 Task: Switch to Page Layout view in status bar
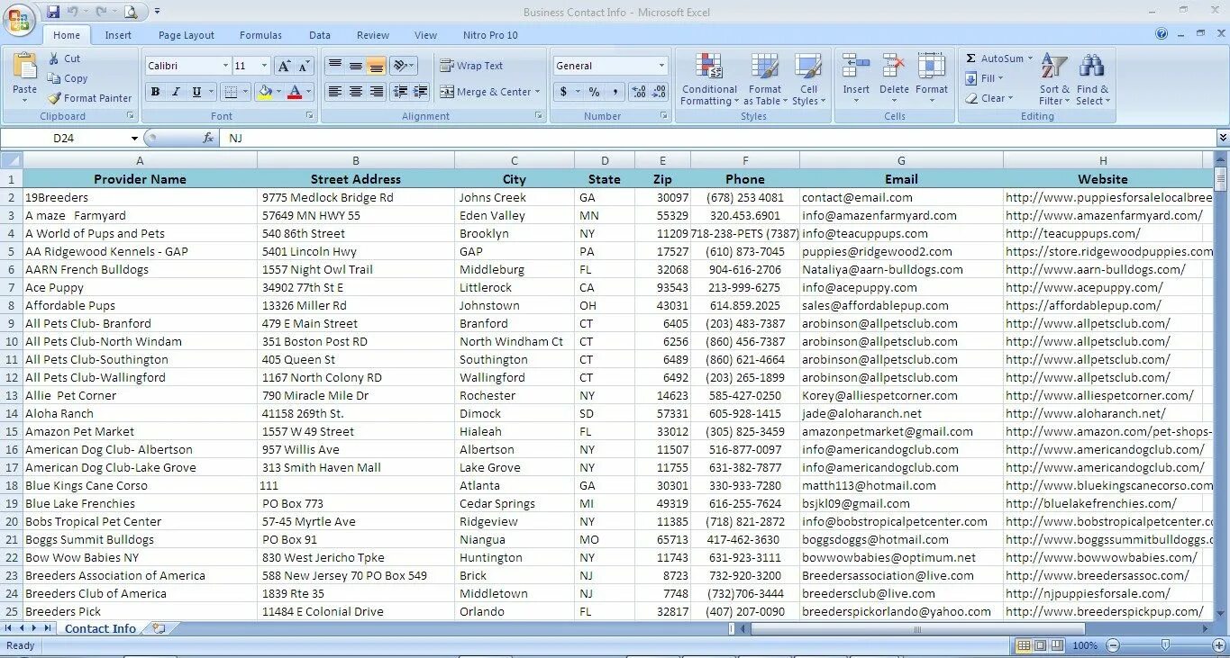pyautogui.click(x=1041, y=645)
